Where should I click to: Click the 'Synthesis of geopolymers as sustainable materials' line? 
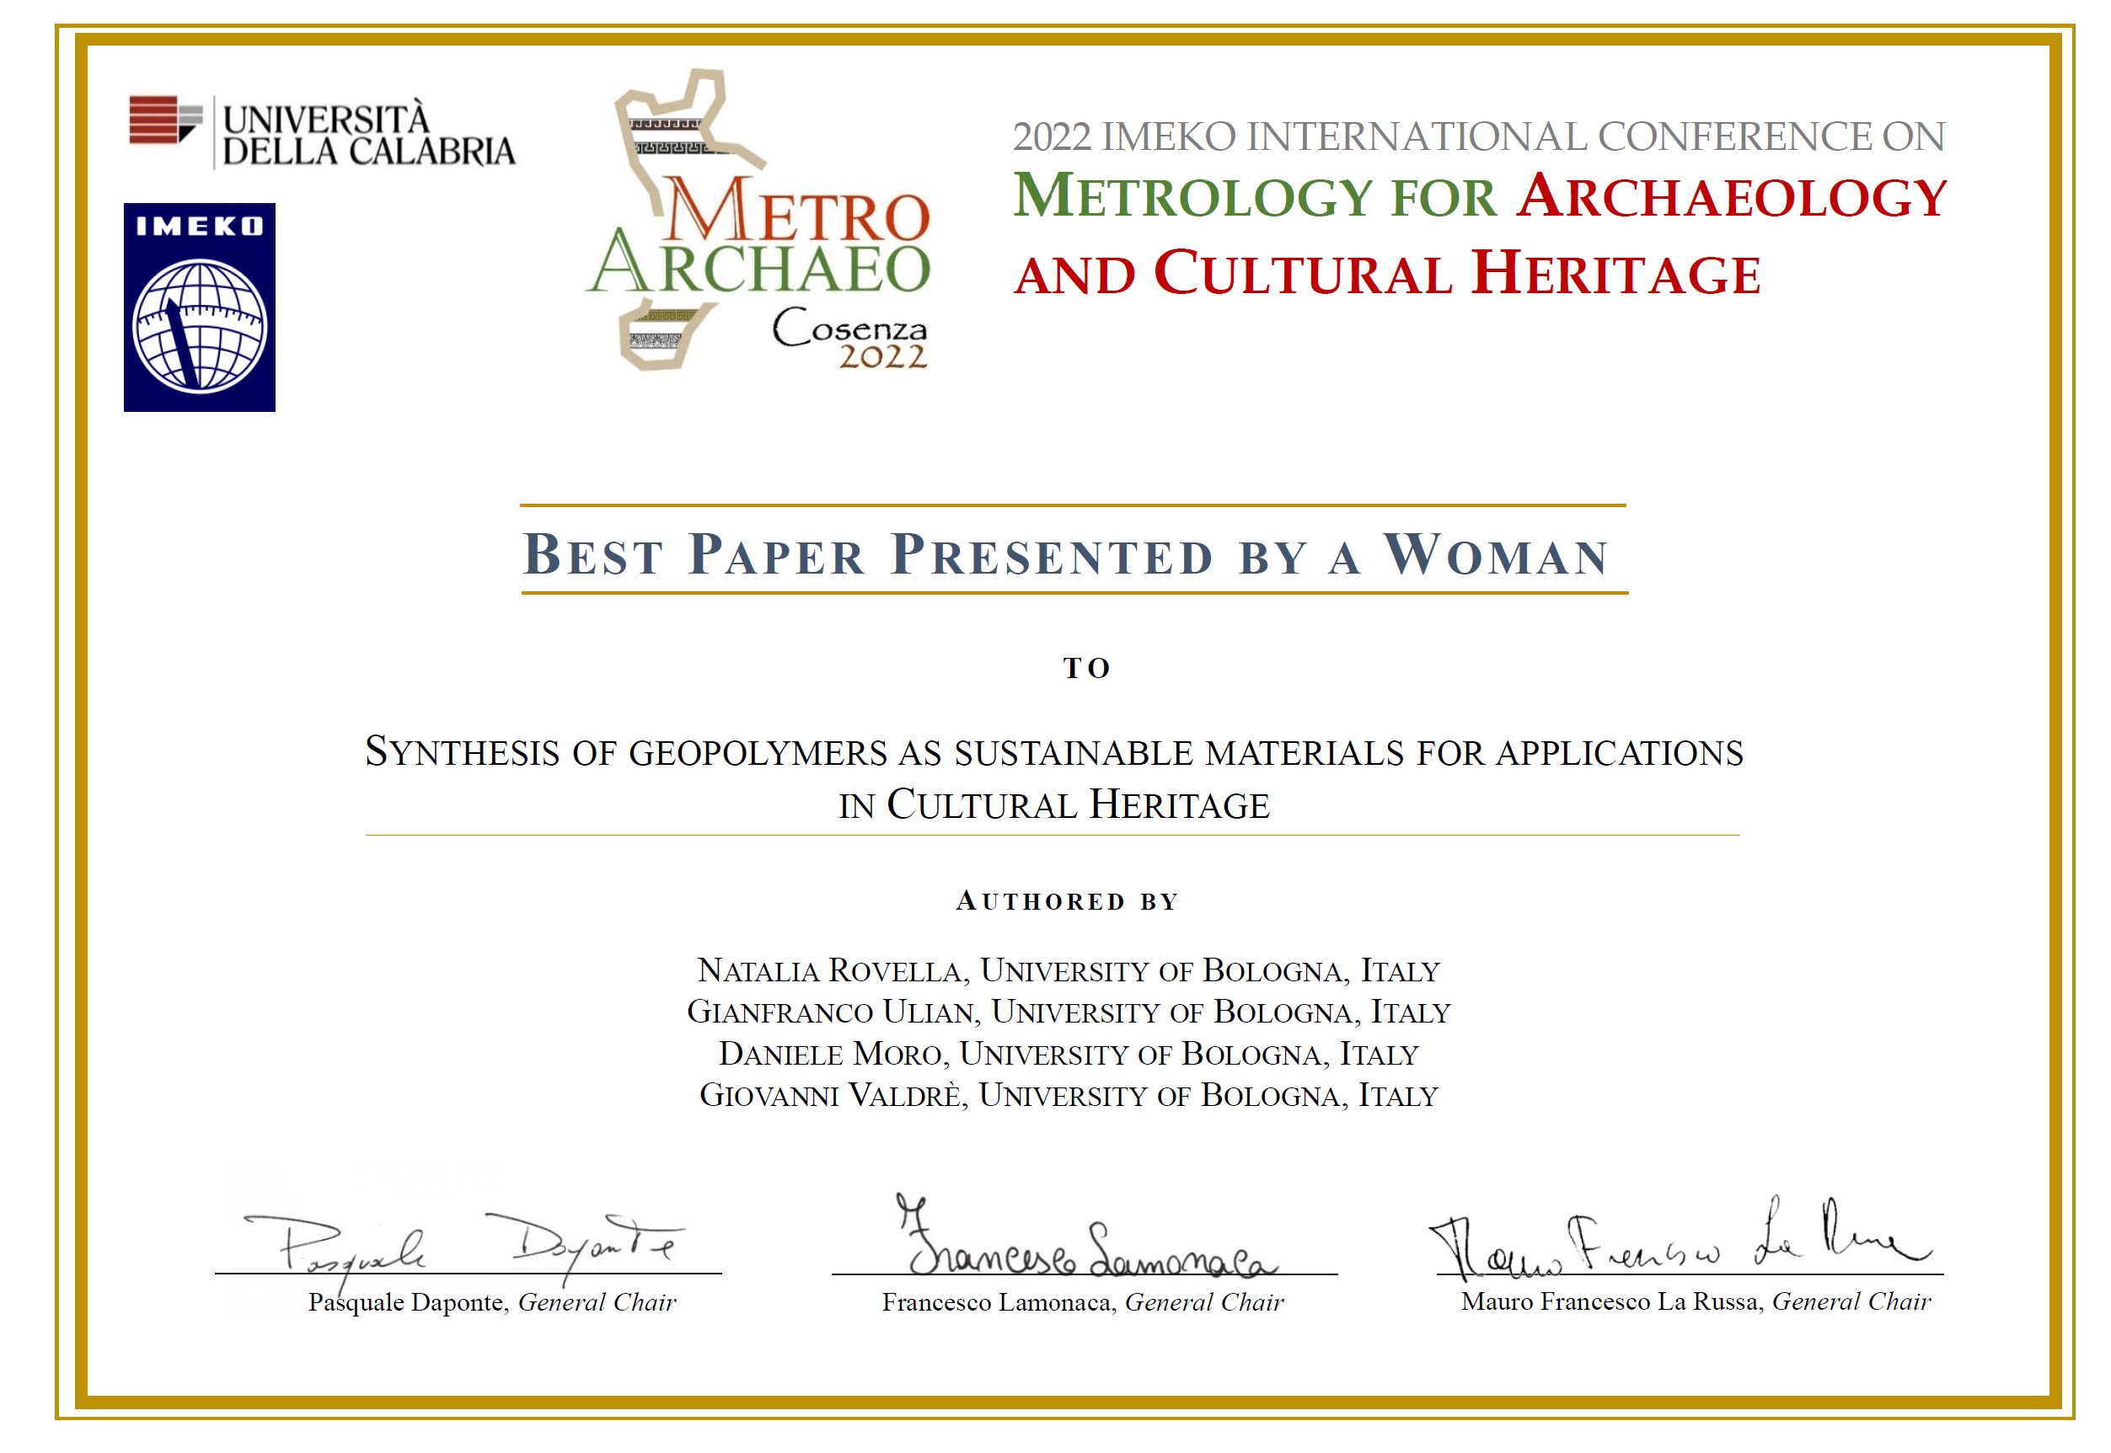1053,752
